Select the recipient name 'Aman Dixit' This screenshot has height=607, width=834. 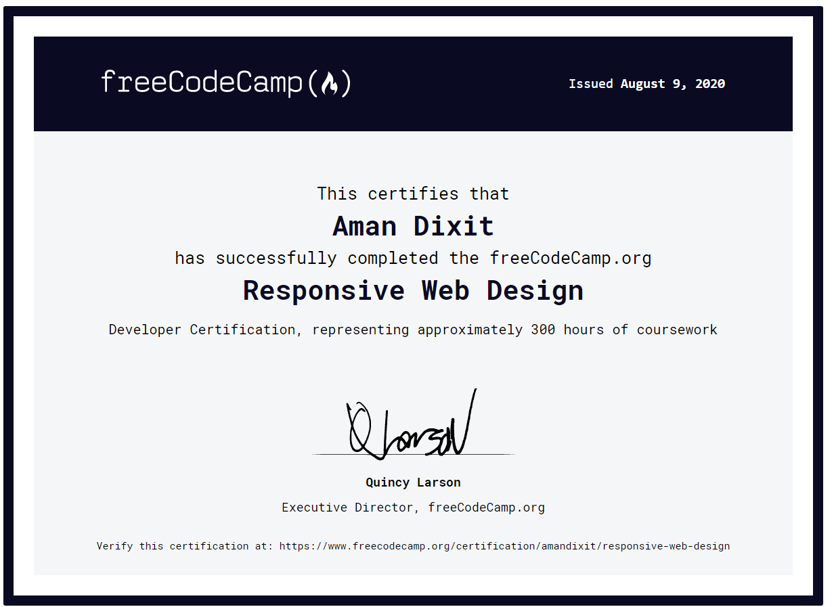pyautogui.click(x=413, y=226)
